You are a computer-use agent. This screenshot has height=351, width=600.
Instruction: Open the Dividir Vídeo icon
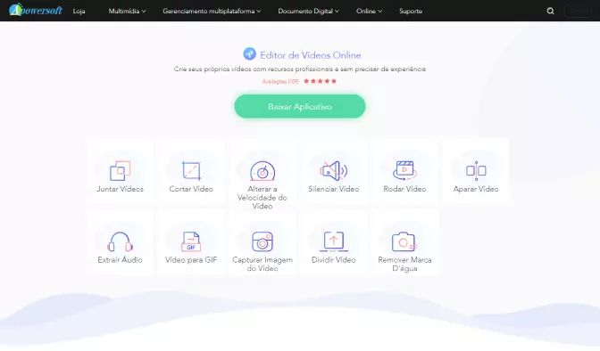coord(334,241)
